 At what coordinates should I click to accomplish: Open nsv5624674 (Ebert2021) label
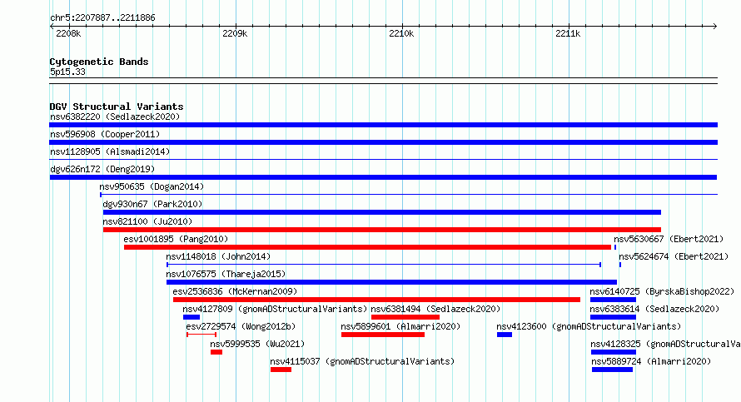click(x=674, y=256)
